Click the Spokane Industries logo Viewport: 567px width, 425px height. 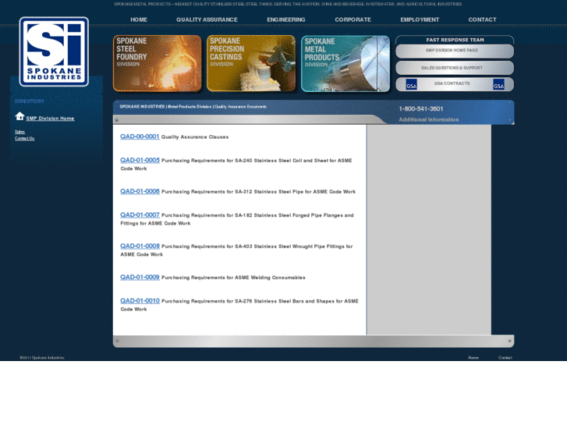point(54,51)
